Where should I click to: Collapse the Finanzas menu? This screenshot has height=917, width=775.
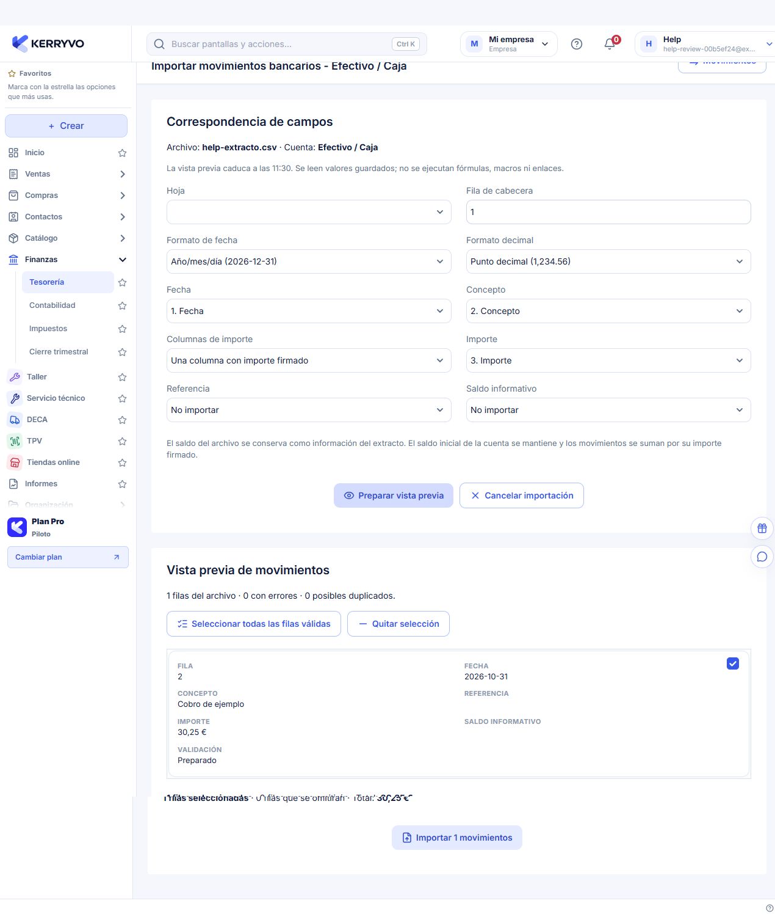click(66, 260)
